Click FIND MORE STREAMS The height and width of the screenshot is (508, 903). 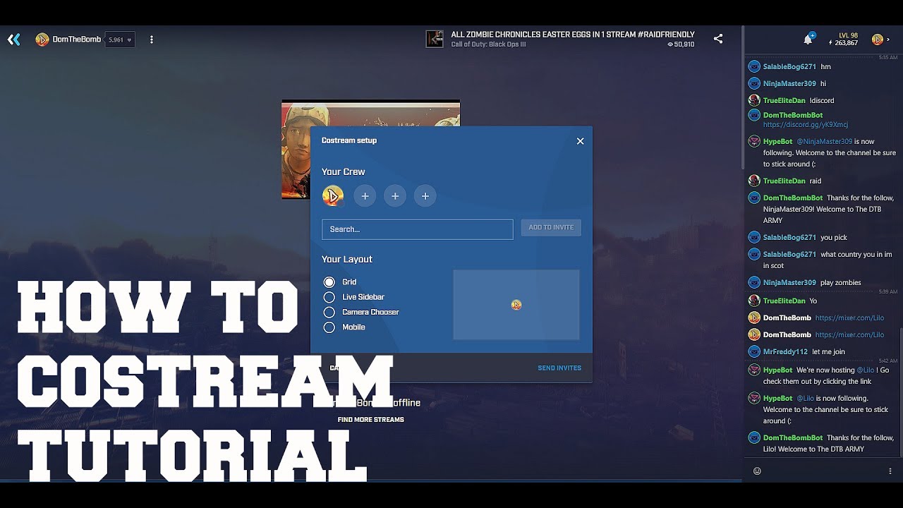[x=370, y=420]
